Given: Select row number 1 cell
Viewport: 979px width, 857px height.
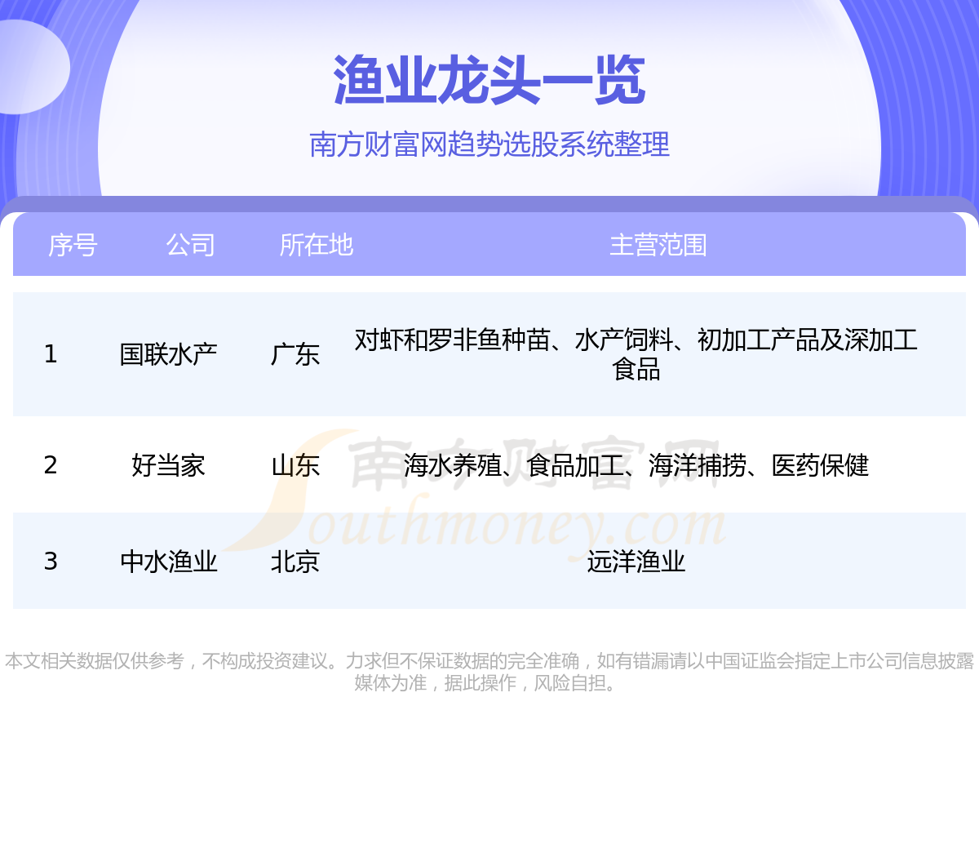Looking at the screenshot, I should point(51,354).
